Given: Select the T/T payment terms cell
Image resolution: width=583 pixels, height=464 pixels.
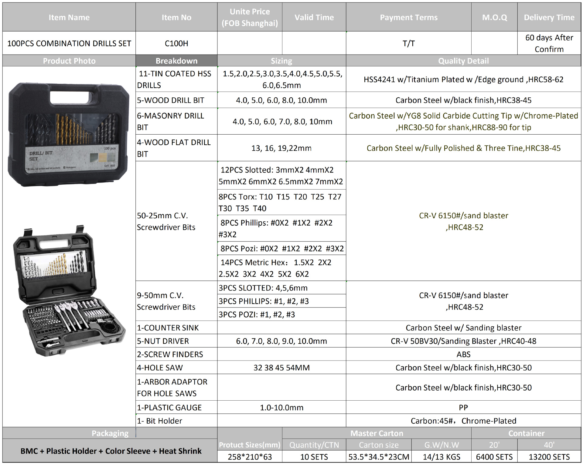Looking at the screenshot, I should point(408,43).
